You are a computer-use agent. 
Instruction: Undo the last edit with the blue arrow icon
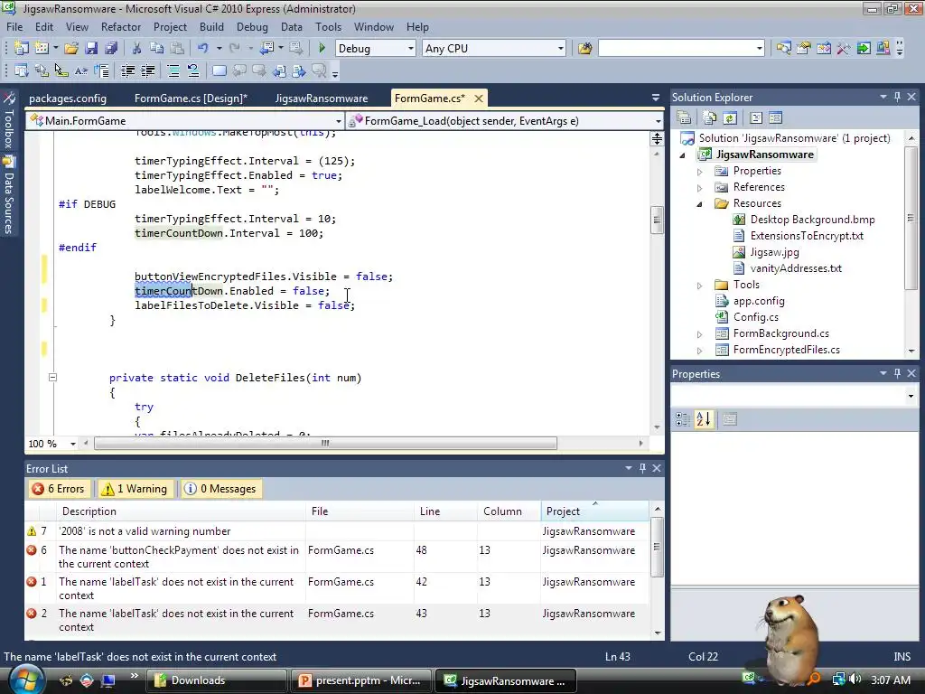[203, 49]
